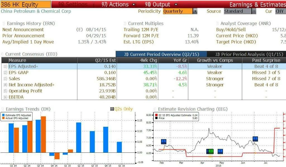The width and height of the screenshot is (286, 167).
Task: Select the Net Income Adjusted+ measure row
Action: pyautogui.click(x=144, y=85)
